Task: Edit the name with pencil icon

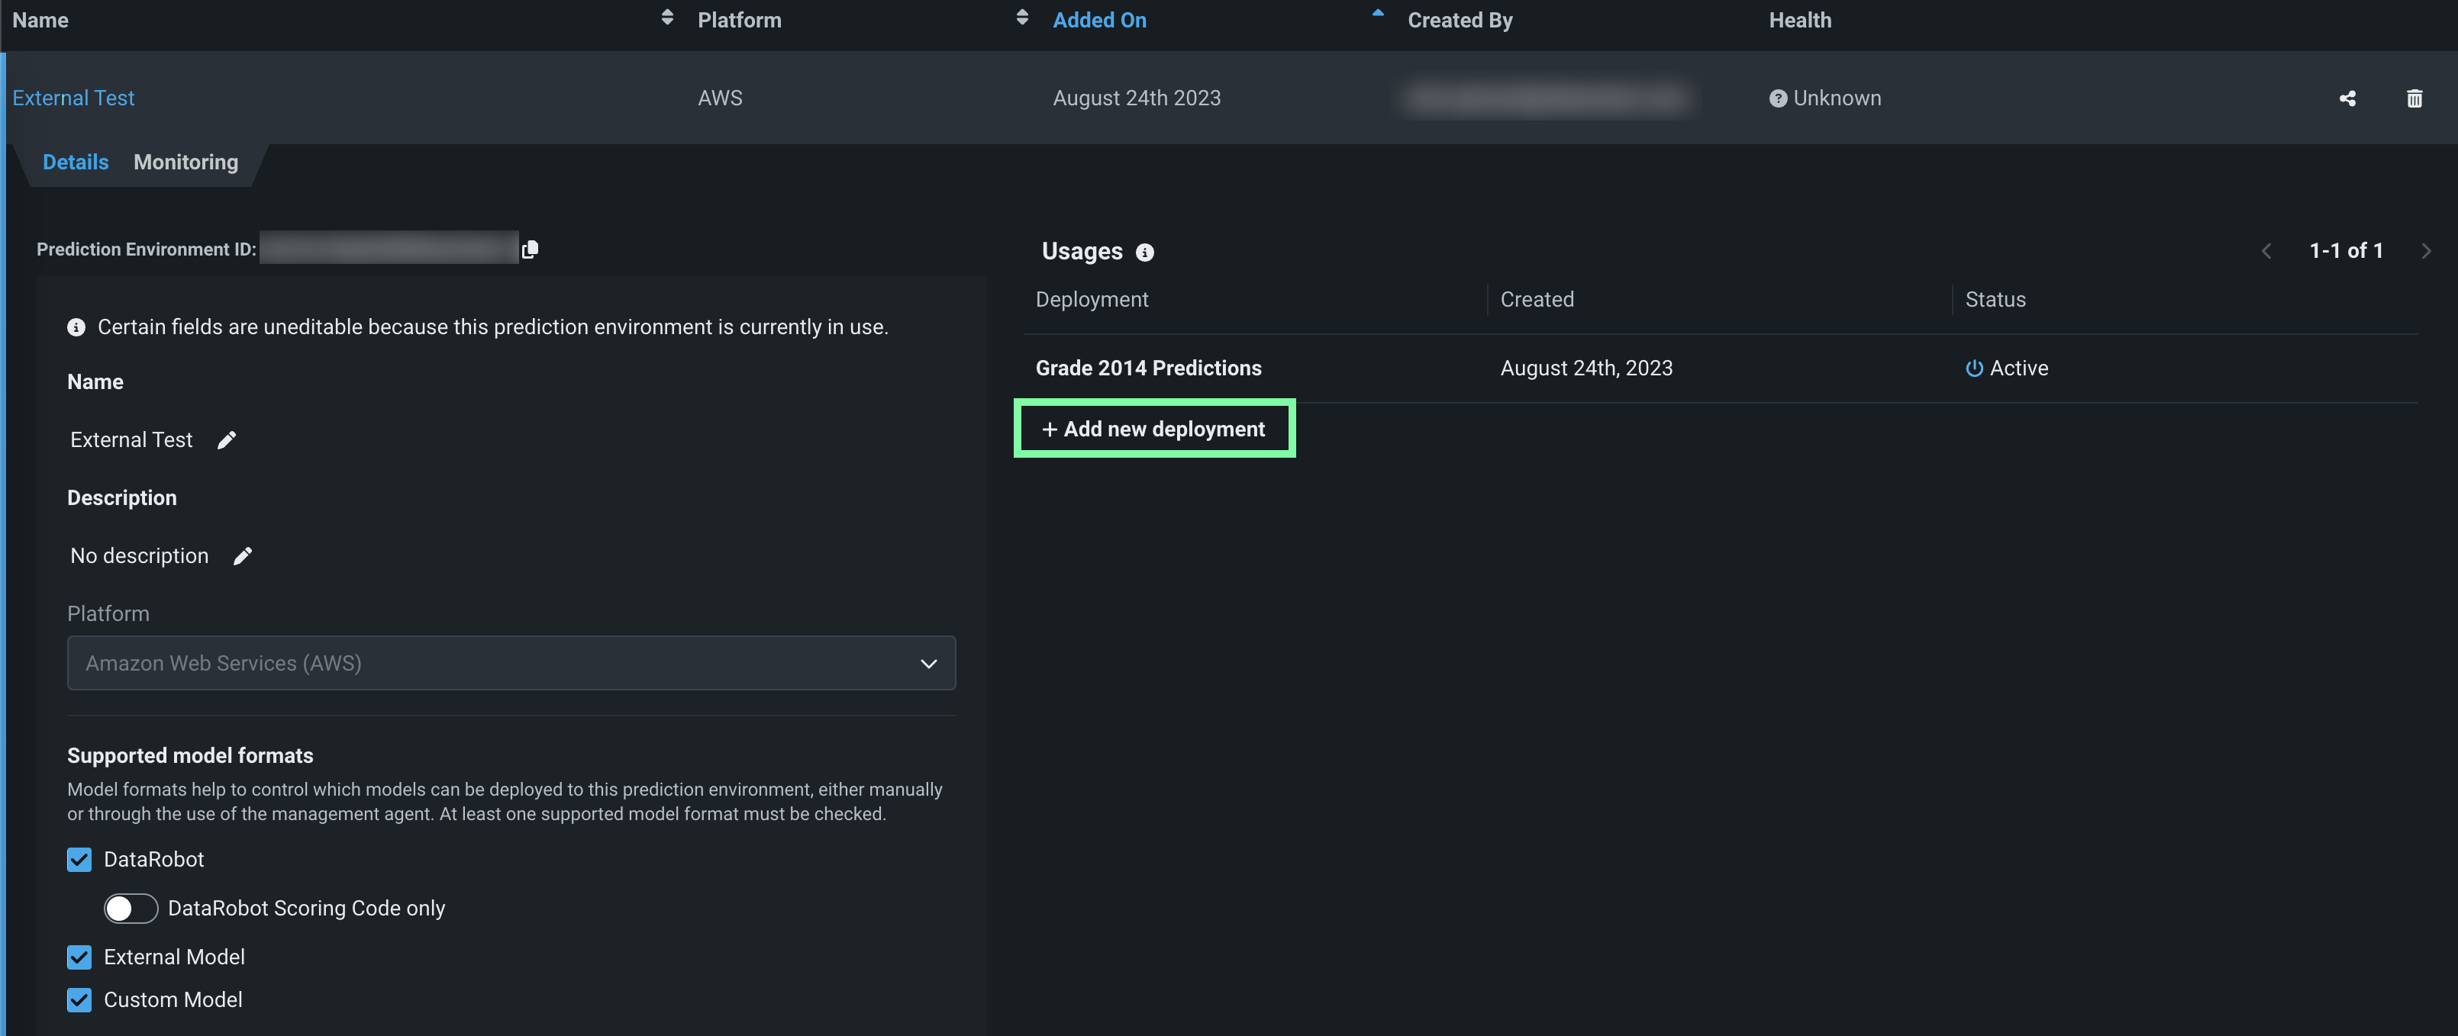Action: point(226,439)
